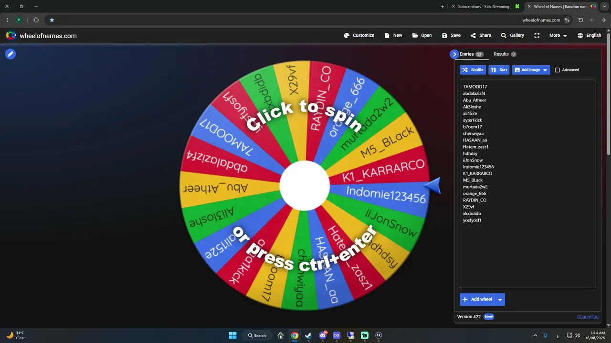Image resolution: width=611 pixels, height=343 pixels.
Task: Bookmark this page with star icon
Action: pyautogui.click(x=52, y=20)
